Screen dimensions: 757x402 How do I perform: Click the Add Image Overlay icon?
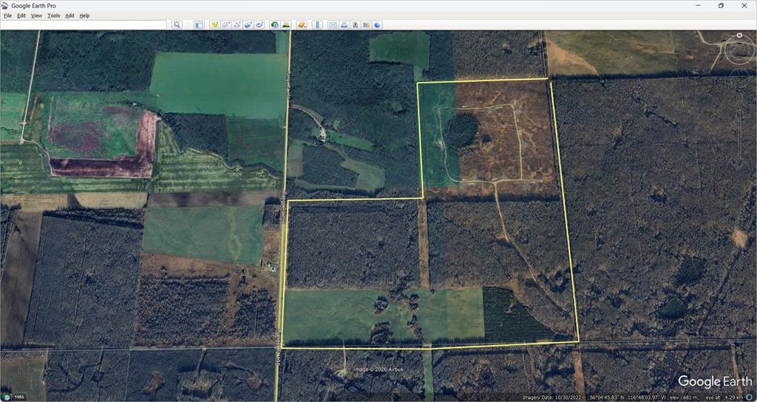point(248,24)
